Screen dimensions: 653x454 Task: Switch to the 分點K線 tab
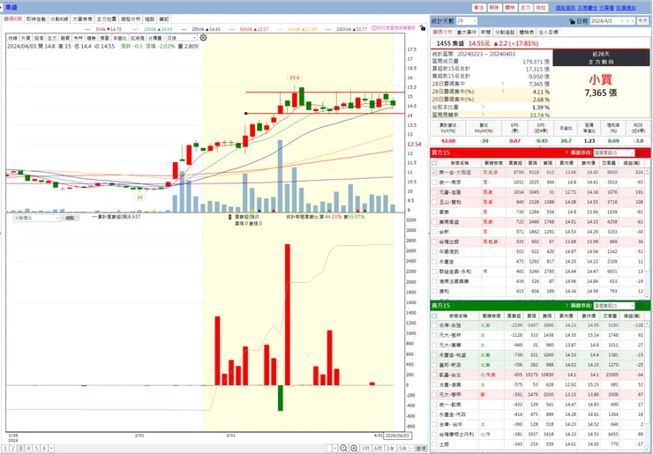59,19
